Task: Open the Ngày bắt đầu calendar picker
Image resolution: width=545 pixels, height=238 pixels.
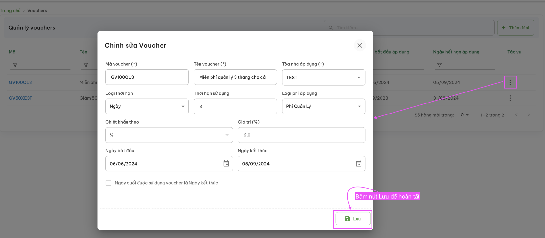Action: click(226, 164)
